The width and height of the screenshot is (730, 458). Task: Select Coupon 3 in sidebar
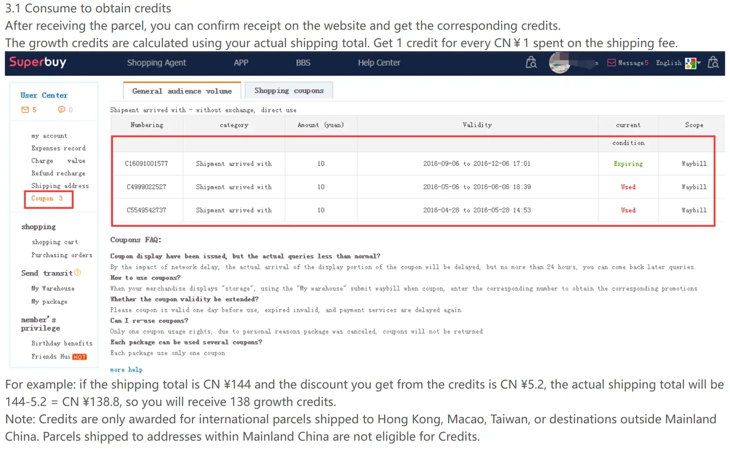coord(47,198)
